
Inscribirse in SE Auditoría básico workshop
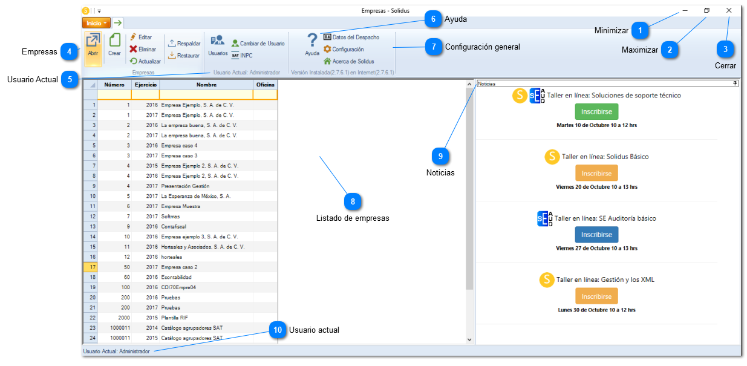[596, 235]
